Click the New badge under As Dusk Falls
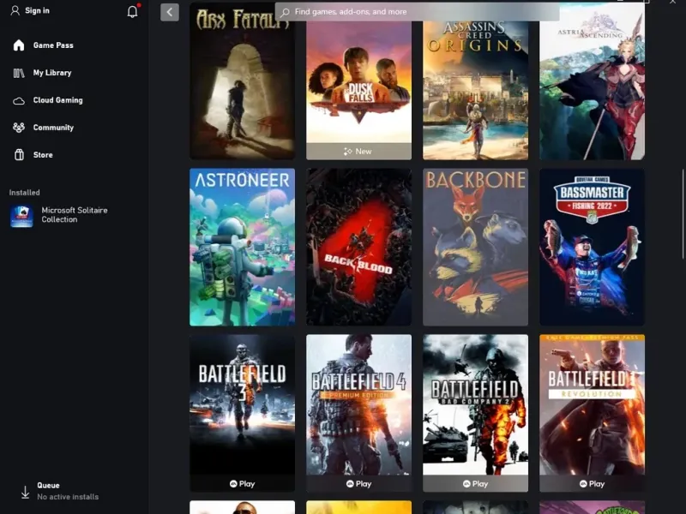The image size is (686, 514). click(x=358, y=152)
